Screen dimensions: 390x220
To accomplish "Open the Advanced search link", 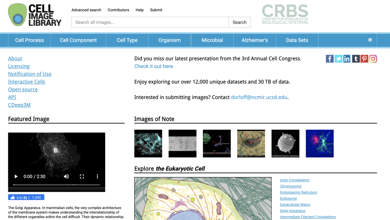I will (86, 10).
